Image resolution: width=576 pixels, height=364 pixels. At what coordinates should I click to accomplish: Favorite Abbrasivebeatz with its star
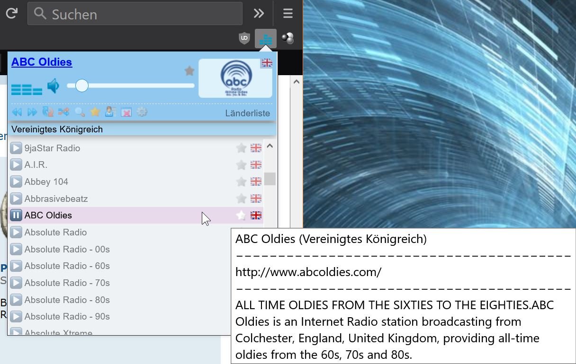coord(241,199)
